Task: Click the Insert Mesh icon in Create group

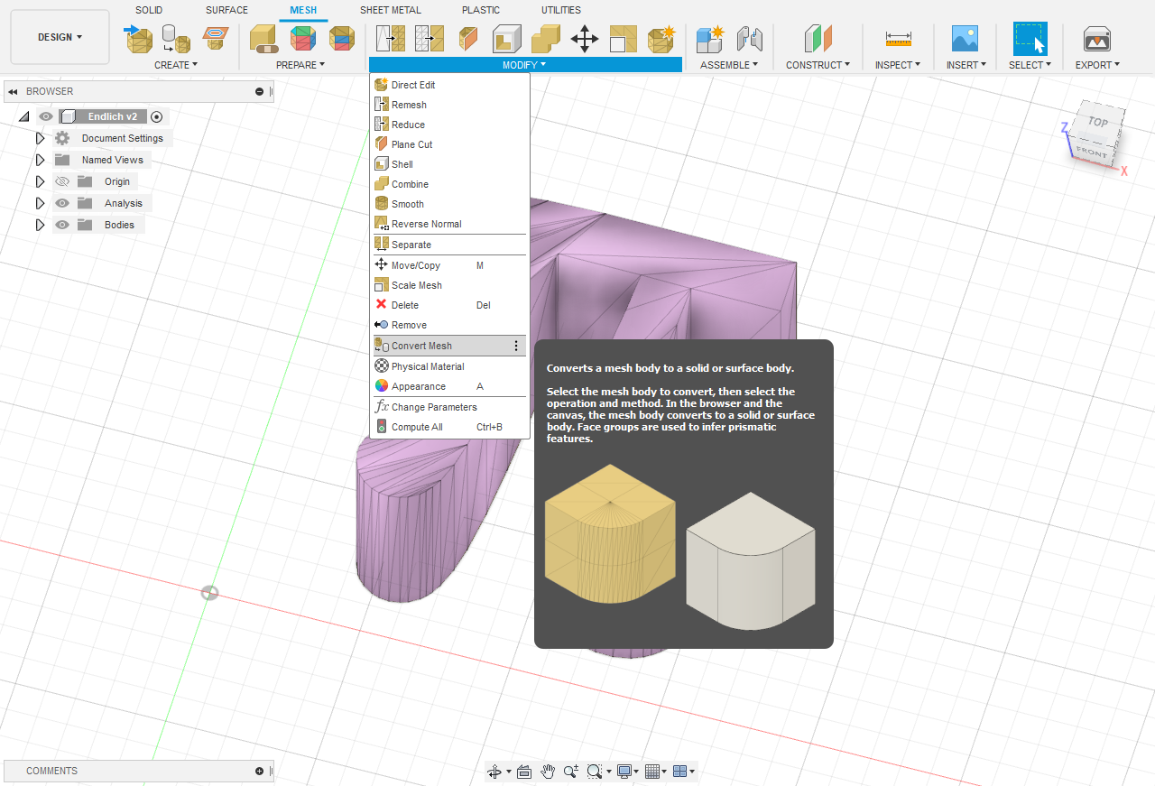Action: click(x=140, y=39)
